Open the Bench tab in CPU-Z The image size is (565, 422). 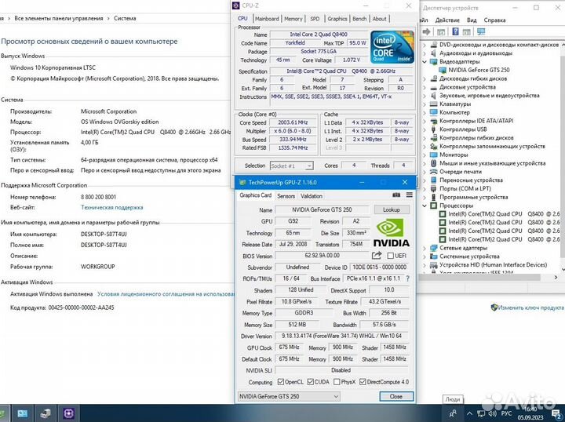click(x=359, y=19)
